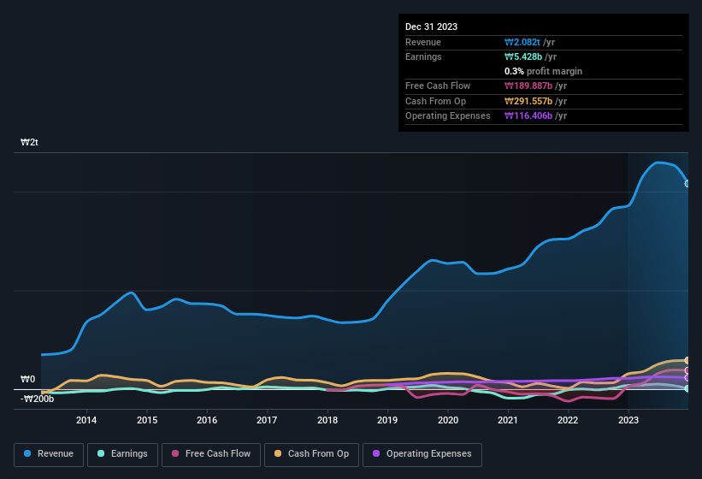
Task: Click the ₩5.428b earnings value in tooltip
Action: 523,56
